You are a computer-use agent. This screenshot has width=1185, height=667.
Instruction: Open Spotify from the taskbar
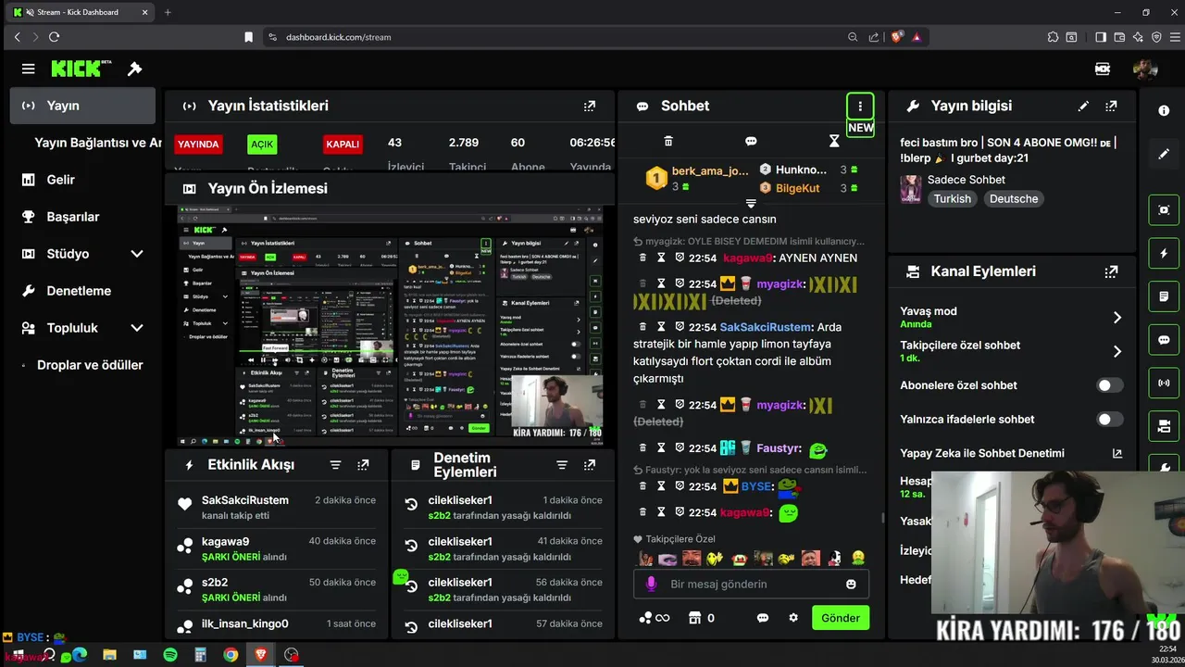click(x=170, y=655)
